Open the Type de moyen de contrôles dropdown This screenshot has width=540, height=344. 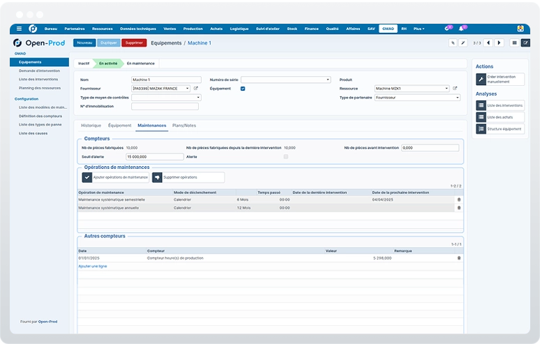coord(166,98)
